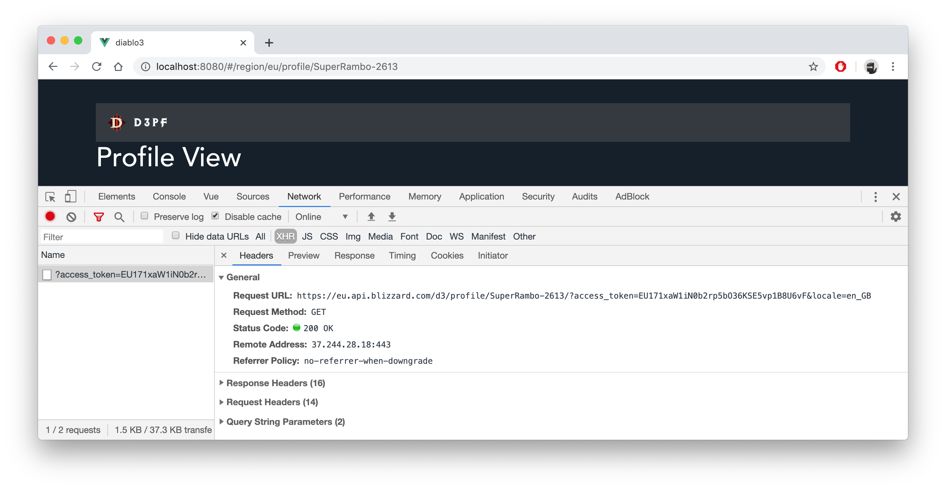
Task: Click the export HAR download arrow icon
Action: [x=392, y=217]
